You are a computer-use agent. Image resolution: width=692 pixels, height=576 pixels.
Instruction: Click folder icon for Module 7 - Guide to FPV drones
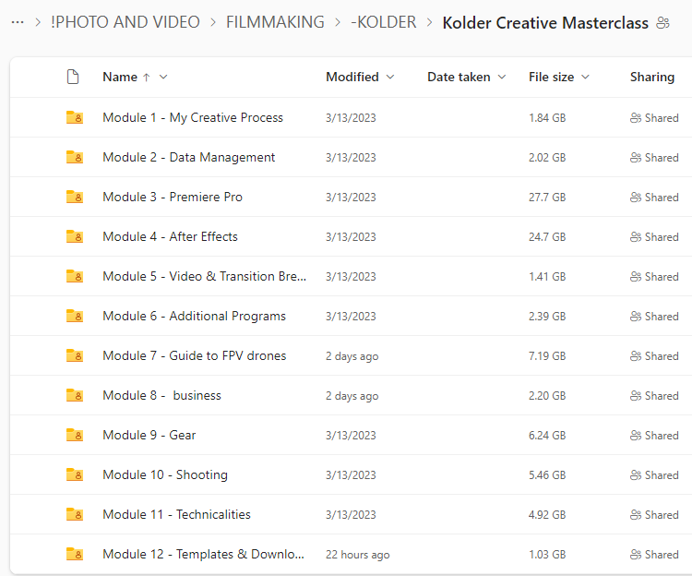pos(75,355)
